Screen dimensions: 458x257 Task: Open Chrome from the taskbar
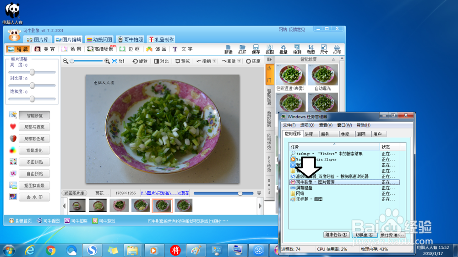50,250
